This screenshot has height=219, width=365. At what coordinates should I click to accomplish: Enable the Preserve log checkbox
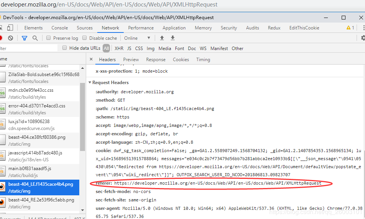tap(49, 38)
